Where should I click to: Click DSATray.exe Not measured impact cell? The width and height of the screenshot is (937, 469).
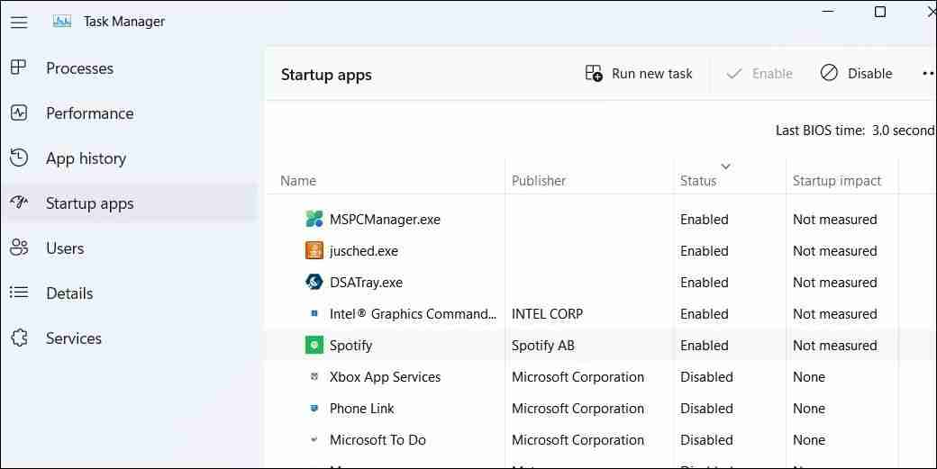(835, 283)
